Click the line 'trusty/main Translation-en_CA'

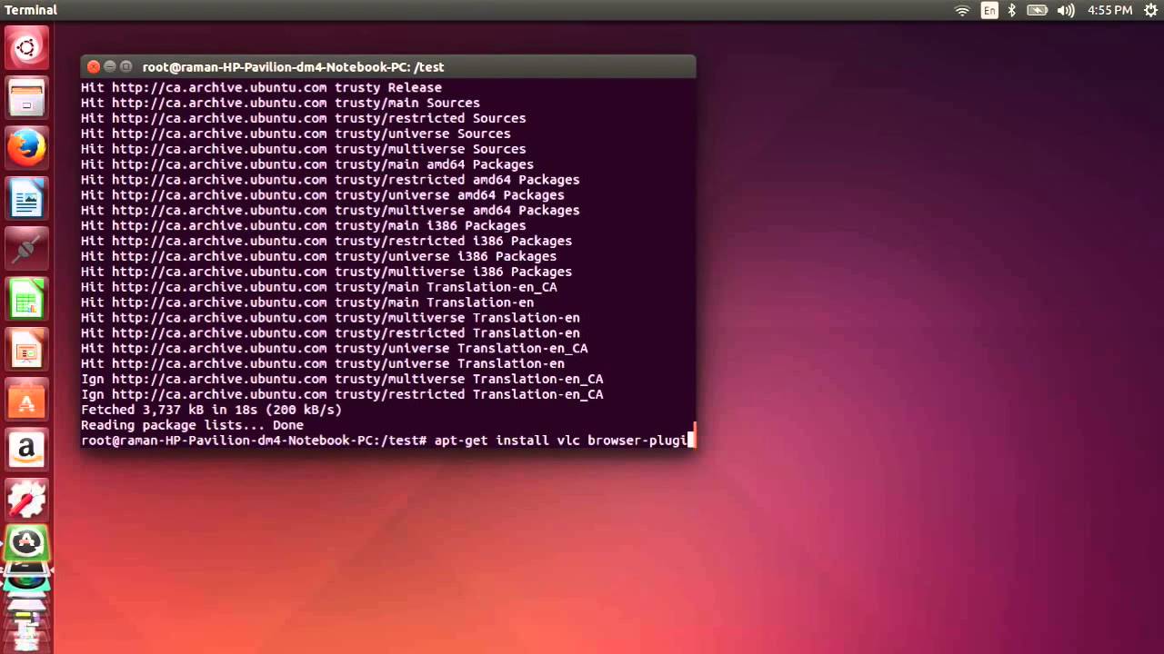point(318,287)
